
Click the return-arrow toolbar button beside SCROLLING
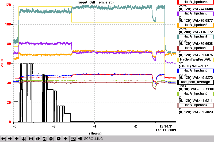[80, 139]
